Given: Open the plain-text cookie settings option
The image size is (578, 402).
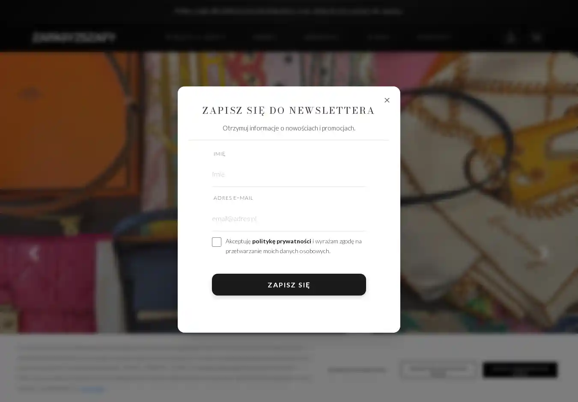Looking at the screenshot, I should pos(357,370).
